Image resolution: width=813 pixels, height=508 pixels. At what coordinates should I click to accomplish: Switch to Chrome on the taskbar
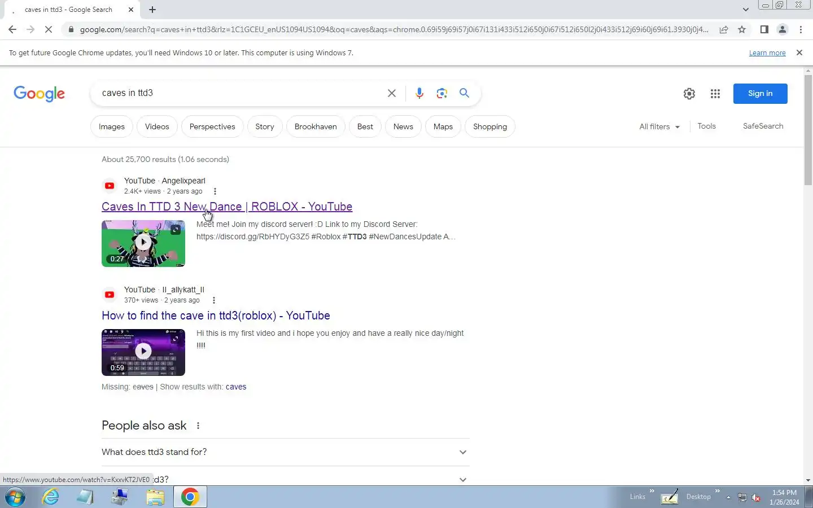click(x=190, y=497)
